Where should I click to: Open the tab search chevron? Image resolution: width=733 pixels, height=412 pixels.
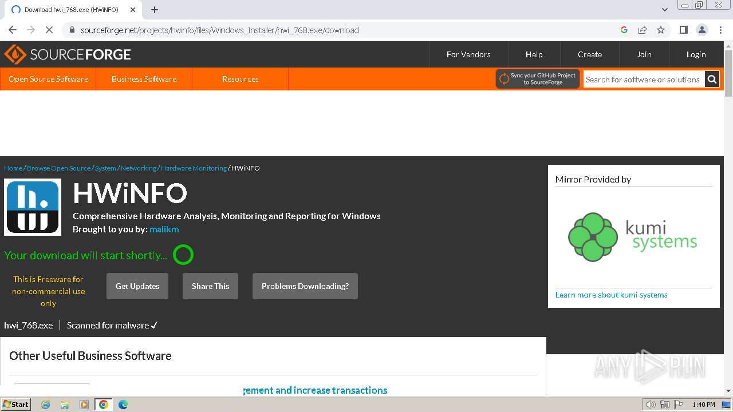[x=665, y=10]
